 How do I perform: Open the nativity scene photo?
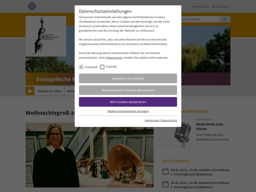[89, 155]
